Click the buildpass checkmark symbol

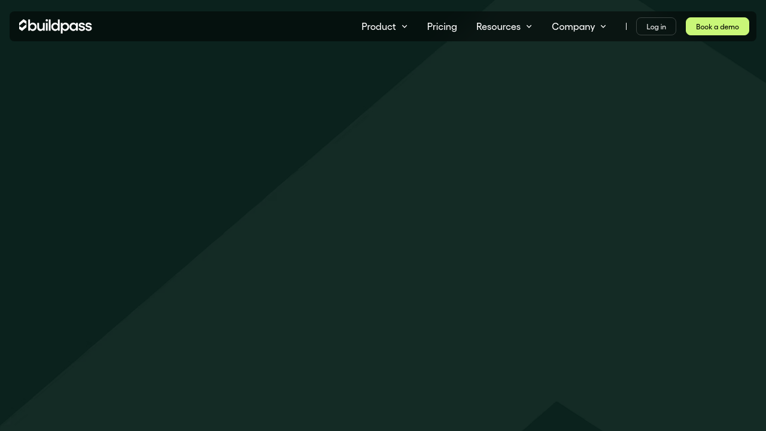click(23, 26)
